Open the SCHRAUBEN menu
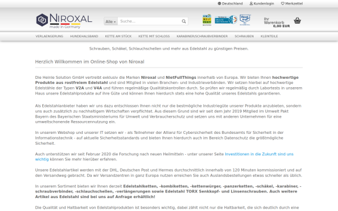This screenshot has height=211, width=338. (x=244, y=36)
